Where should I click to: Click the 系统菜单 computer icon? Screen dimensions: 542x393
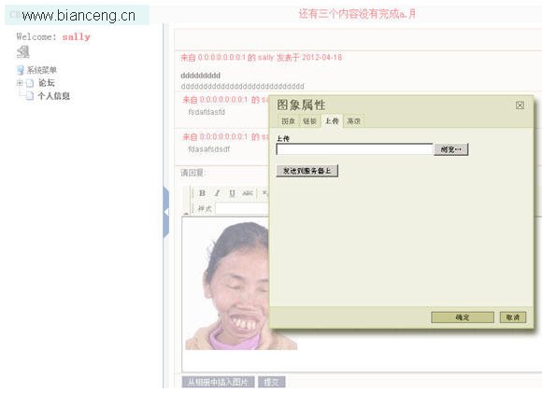point(21,70)
